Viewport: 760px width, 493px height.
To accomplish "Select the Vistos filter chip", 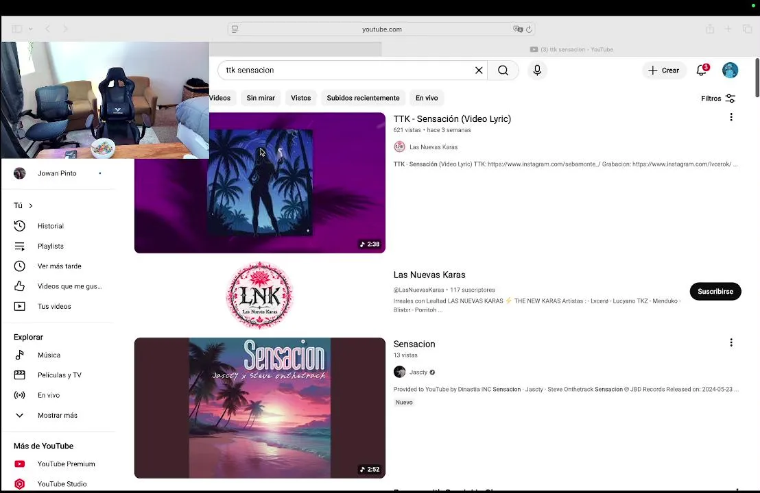I will point(300,98).
